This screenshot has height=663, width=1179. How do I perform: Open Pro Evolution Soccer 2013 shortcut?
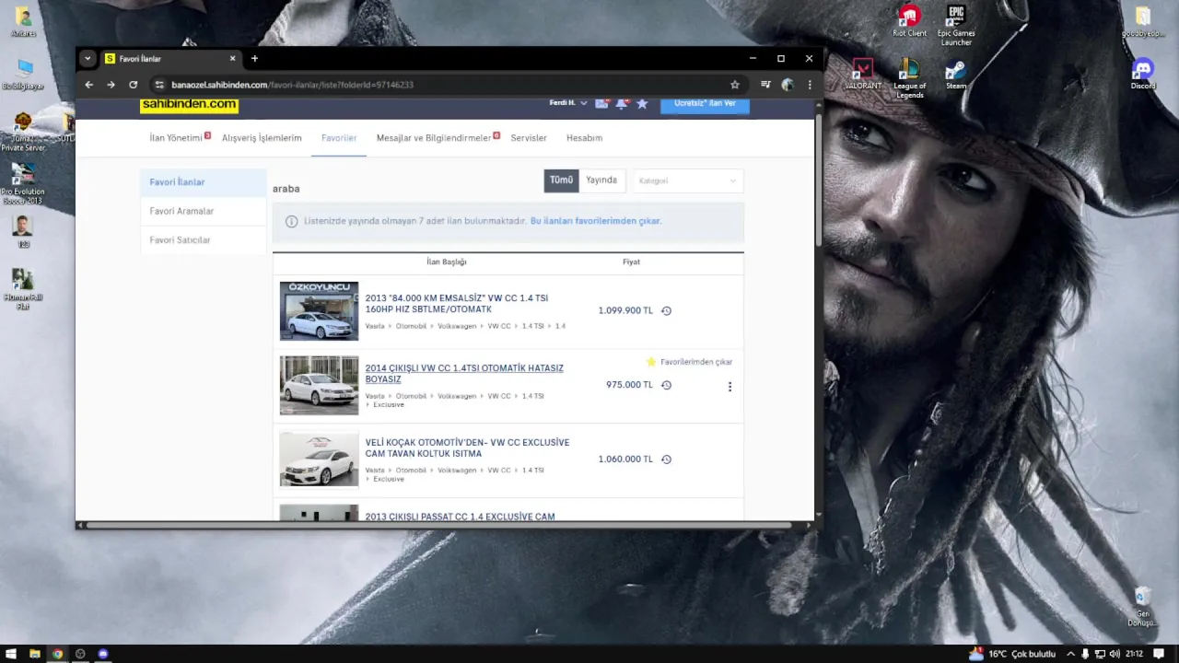23,184
